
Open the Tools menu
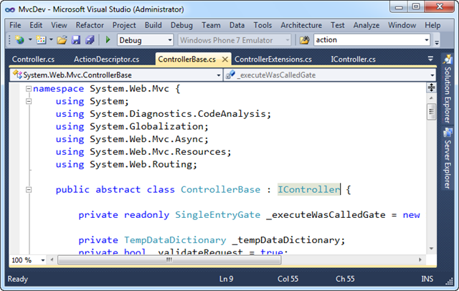coord(263,25)
